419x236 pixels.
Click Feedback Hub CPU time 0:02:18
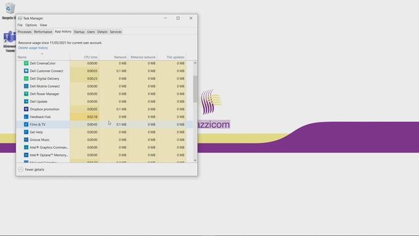[92, 117]
